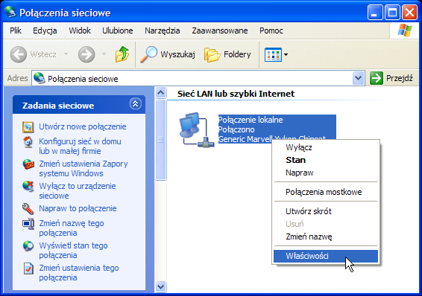Open Zmień ustawienia Zapory systemu Windows
The width and height of the screenshot is (422, 296).
pos(84,169)
